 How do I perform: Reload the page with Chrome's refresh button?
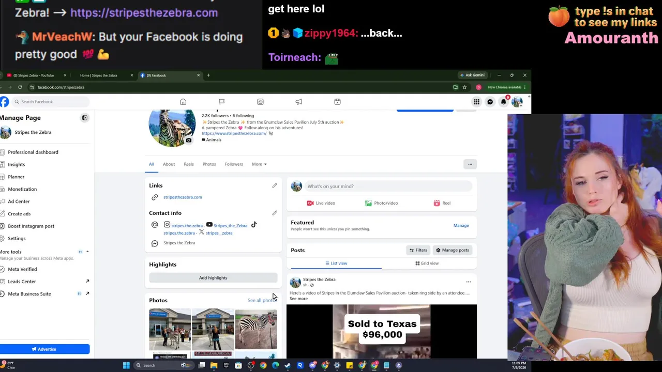point(20,87)
